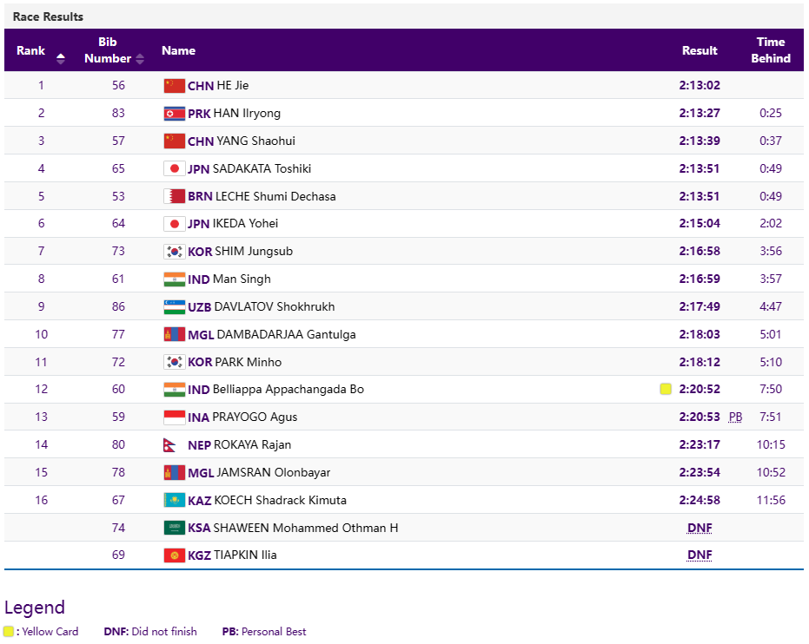Click Mongolia flag beside DAMBADARJAA Gantulga
This screenshot has width=809, height=644.
click(x=175, y=334)
